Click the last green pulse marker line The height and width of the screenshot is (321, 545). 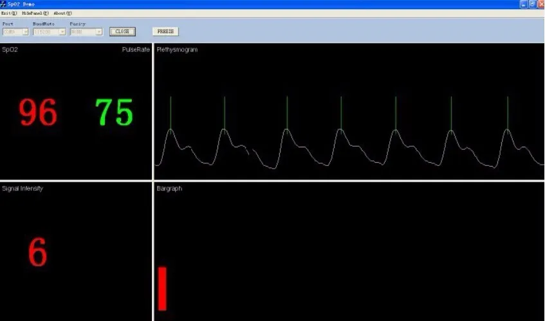(x=508, y=113)
